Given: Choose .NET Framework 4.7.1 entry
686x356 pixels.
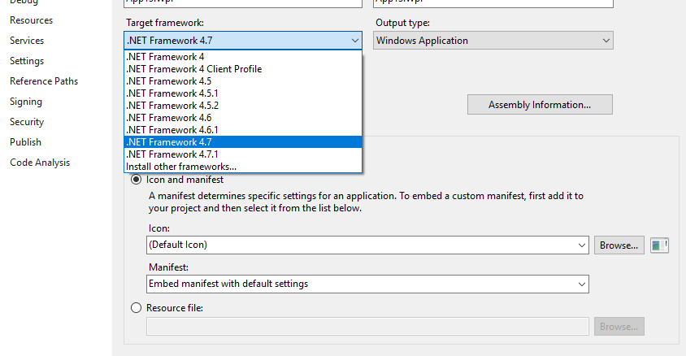Looking at the screenshot, I should 243,154.
